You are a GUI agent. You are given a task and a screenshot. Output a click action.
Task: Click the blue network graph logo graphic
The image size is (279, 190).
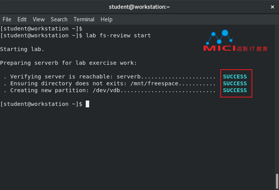[x=219, y=37]
